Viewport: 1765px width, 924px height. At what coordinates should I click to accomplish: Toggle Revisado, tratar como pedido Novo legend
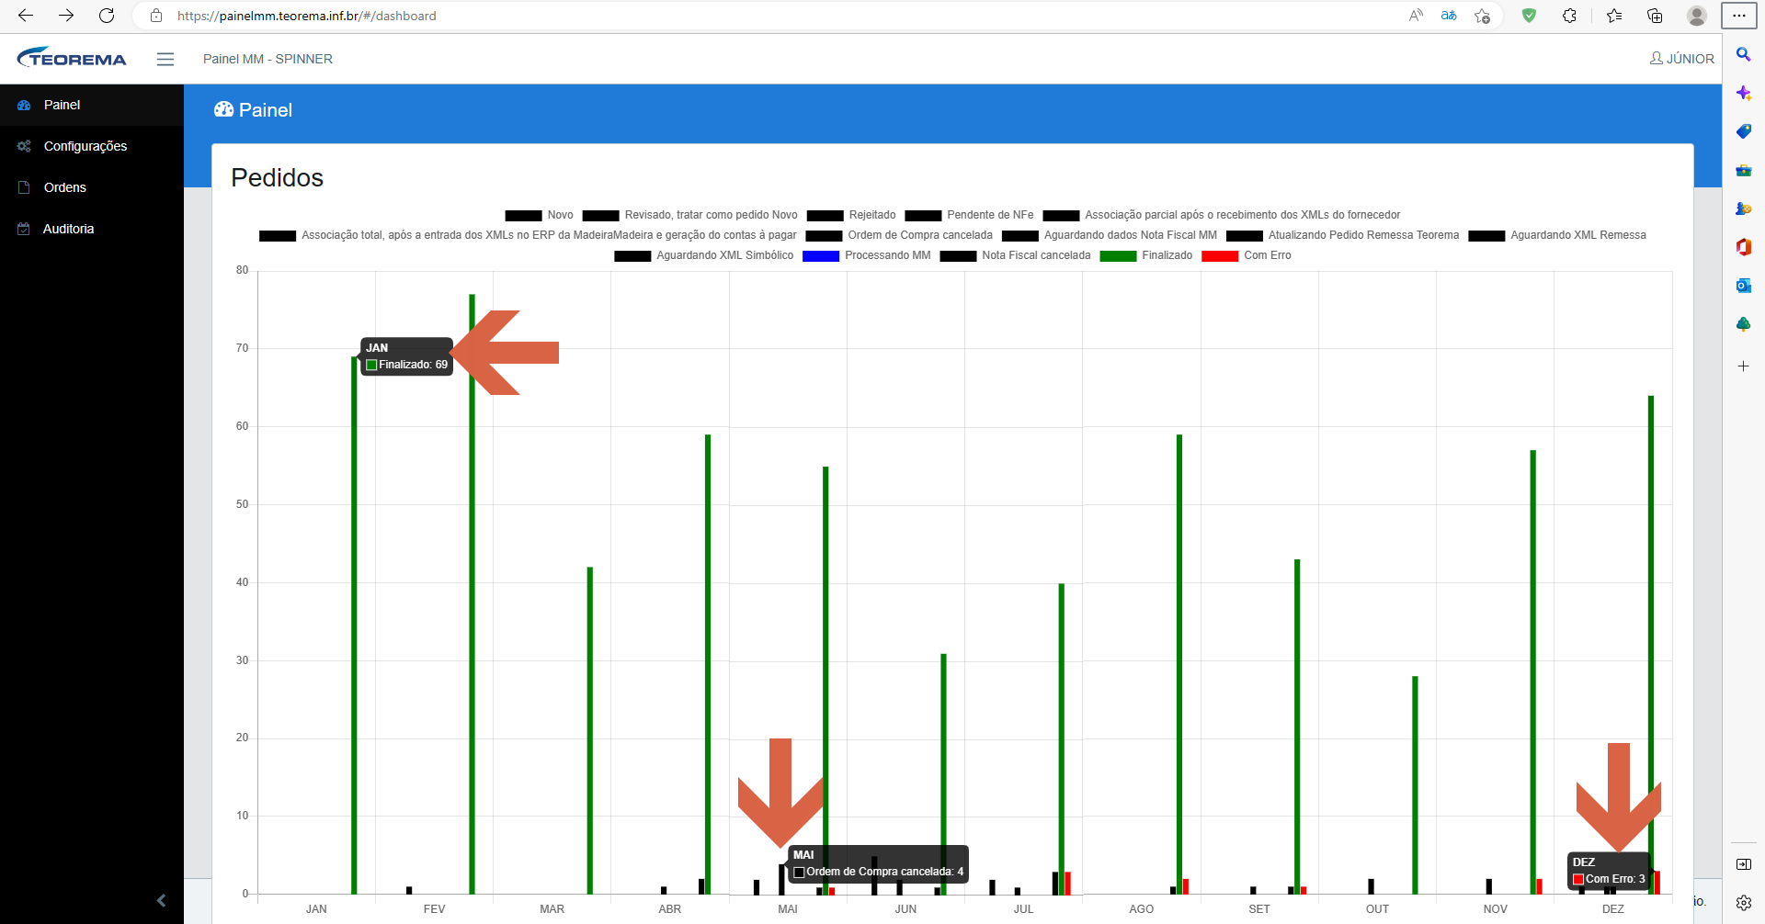point(689,215)
